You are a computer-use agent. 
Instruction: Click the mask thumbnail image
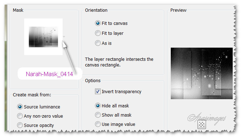pos(43,37)
